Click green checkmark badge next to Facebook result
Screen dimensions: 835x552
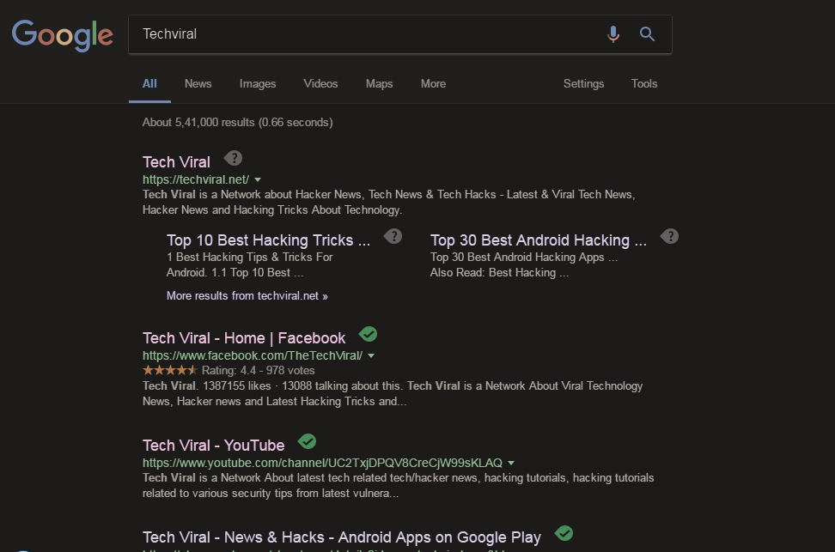point(368,334)
